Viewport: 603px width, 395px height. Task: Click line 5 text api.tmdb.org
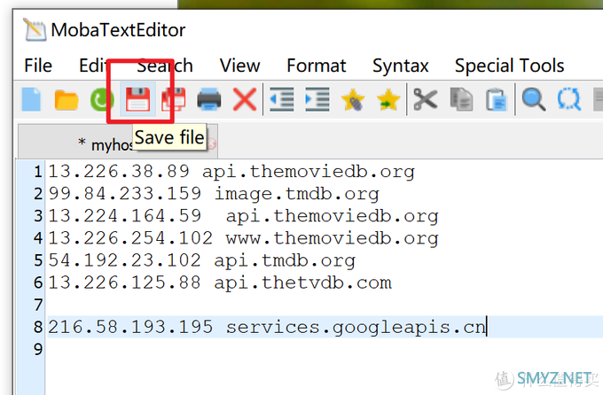[x=285, y=260]
